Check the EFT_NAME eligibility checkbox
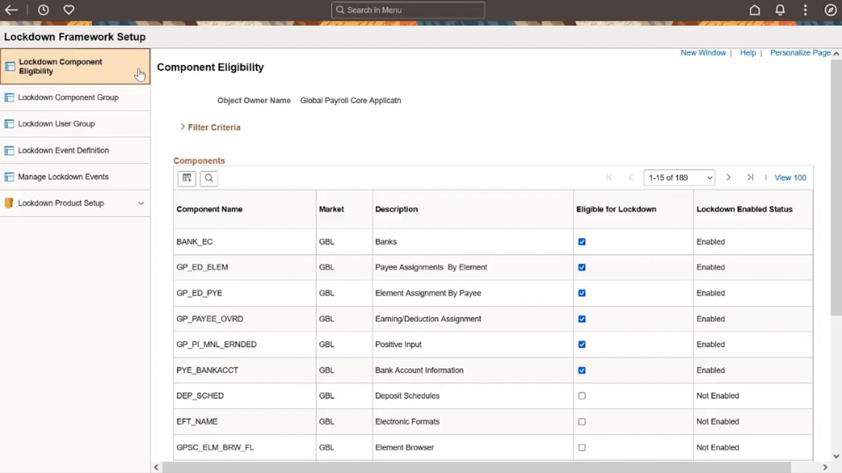The width and height of the screenshot is (842, 473). pyautogui.click(x=581, y=421)
